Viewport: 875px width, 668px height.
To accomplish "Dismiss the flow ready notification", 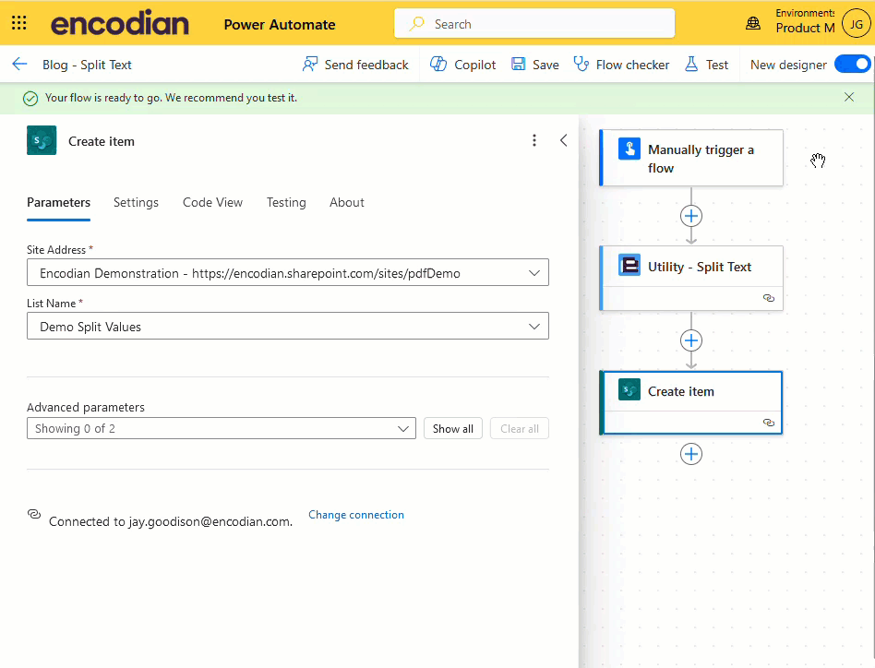I will tap(849, 97).
